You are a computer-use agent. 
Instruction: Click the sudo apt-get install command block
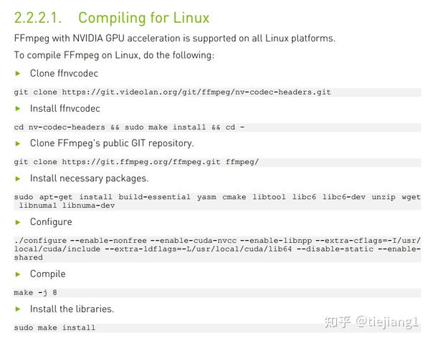coord(215,201)
